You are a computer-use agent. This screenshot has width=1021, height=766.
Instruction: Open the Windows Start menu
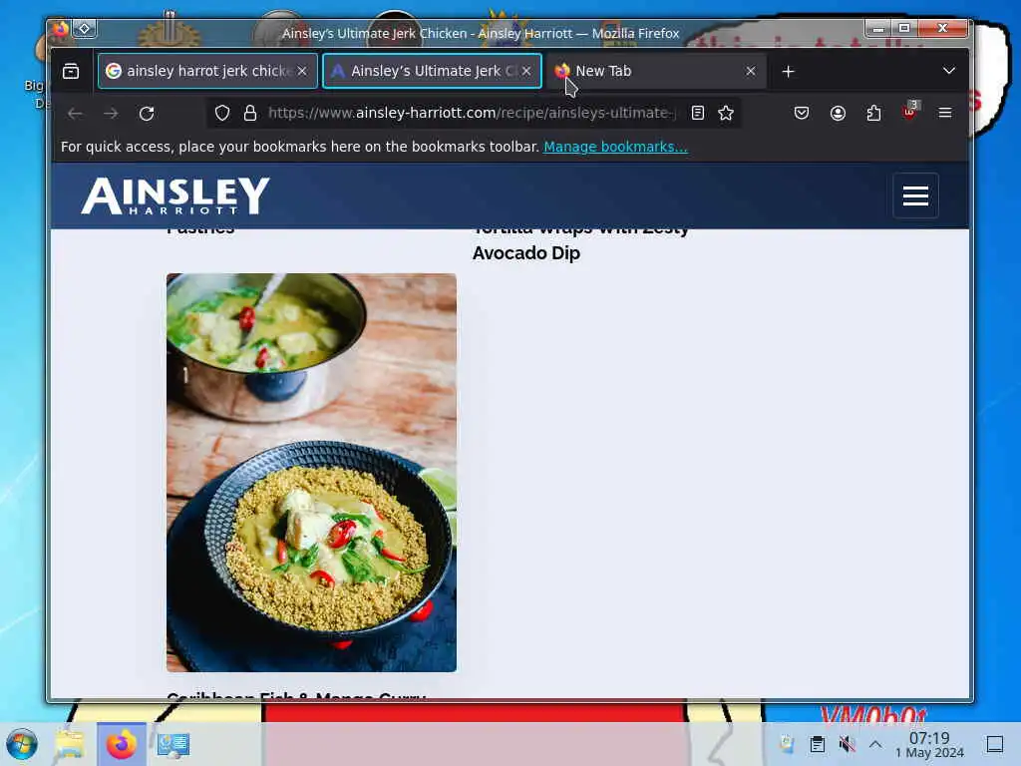point(22,744)
